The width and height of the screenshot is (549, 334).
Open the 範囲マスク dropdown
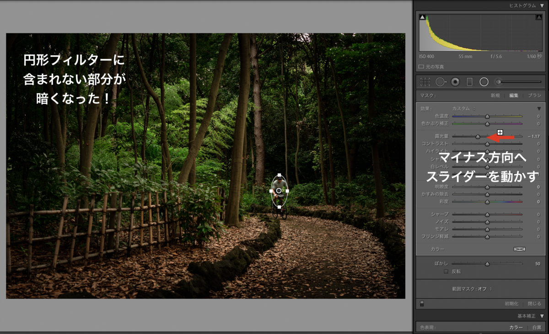(x=472, y=289)
